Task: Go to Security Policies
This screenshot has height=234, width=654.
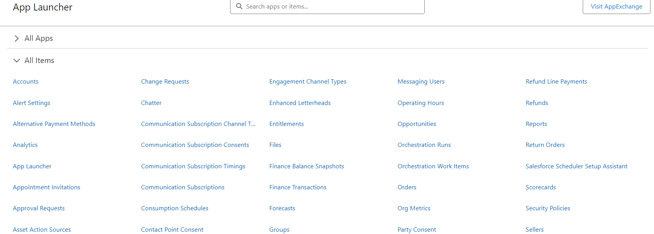Action: tap(548, 208)
